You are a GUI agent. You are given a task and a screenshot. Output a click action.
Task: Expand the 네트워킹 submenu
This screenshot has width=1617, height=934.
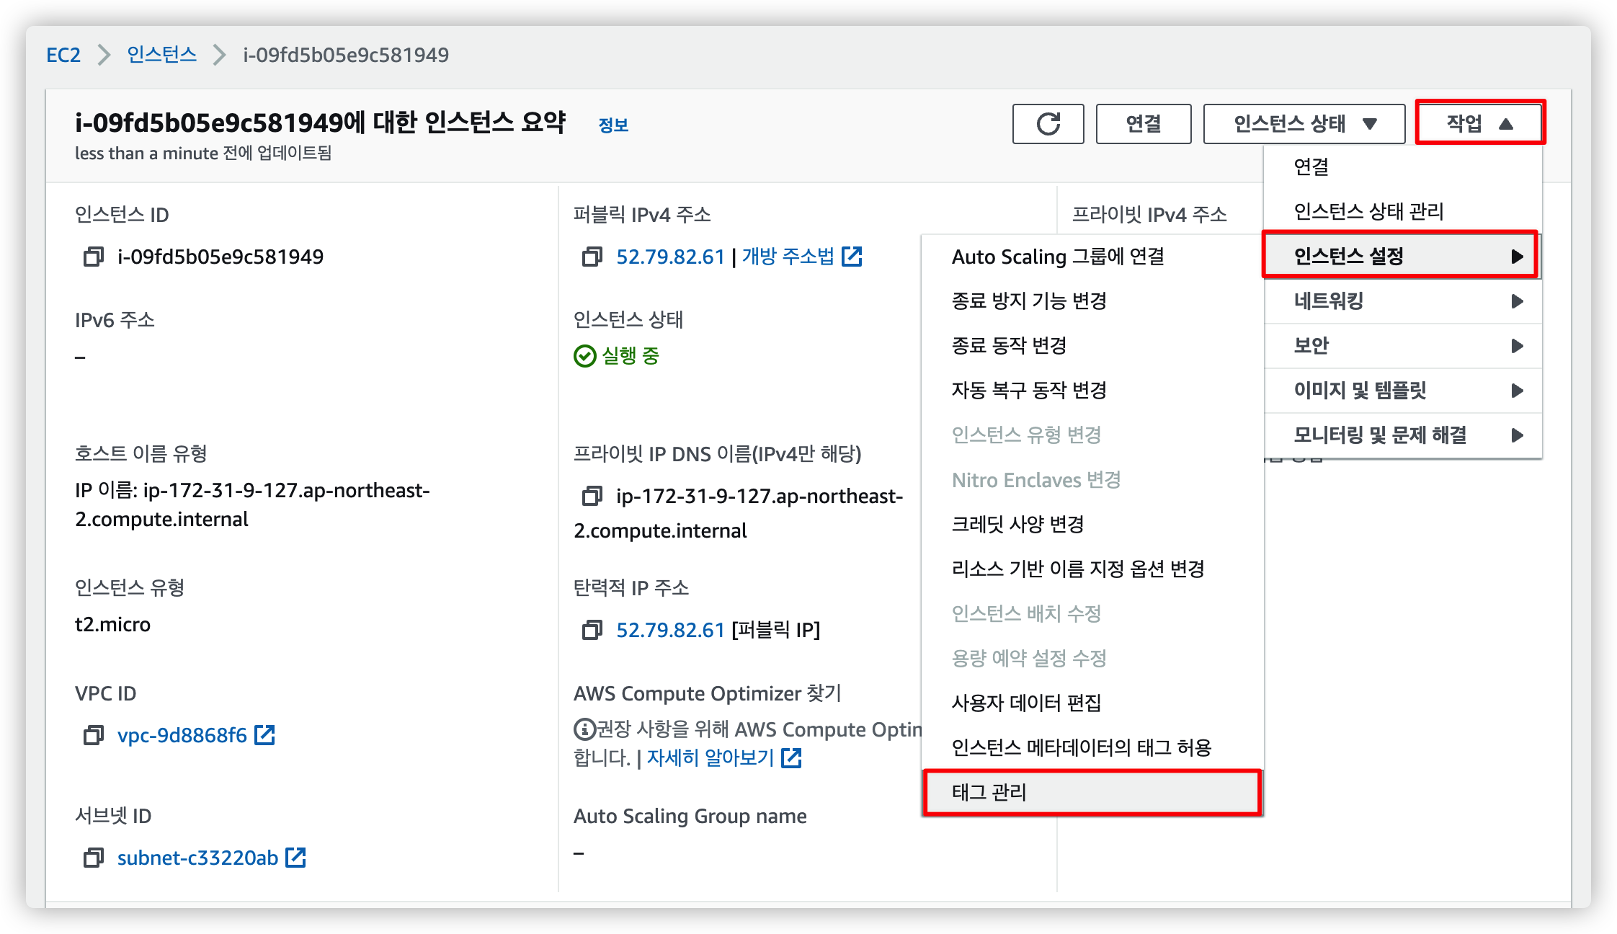coord(1402,301)
